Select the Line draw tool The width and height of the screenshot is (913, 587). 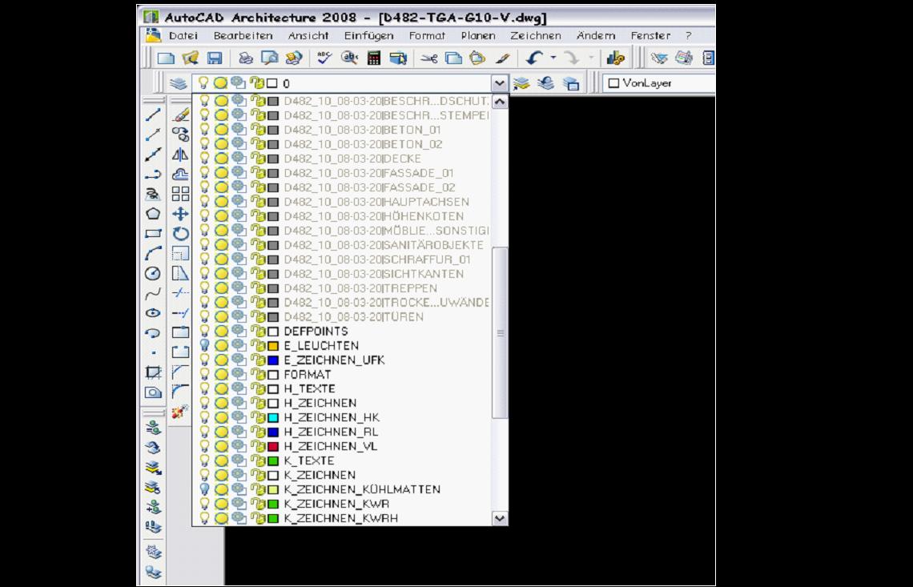[153, 115]
